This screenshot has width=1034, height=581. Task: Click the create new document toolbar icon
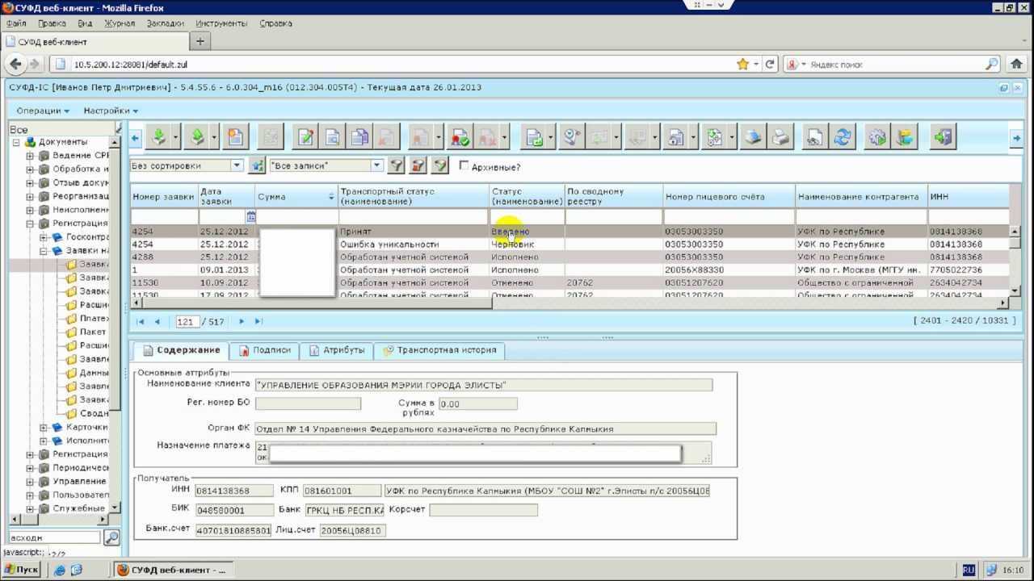236,137
